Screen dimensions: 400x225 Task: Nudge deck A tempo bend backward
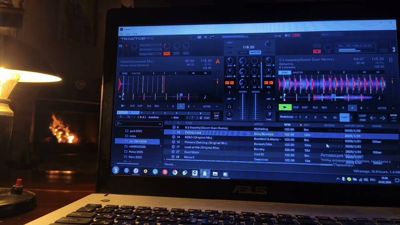pos(193,73)
